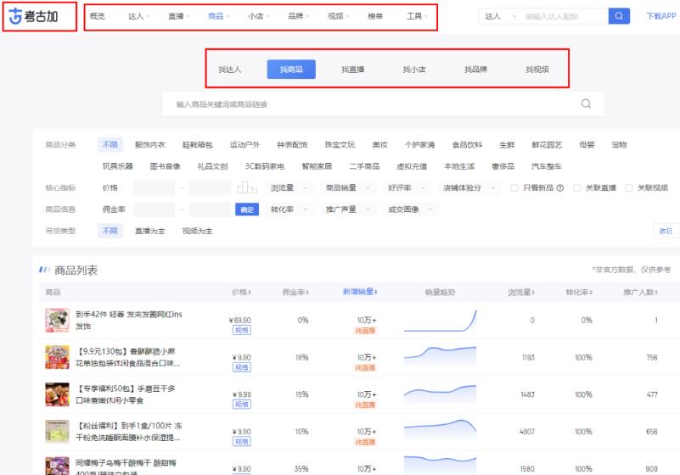This screenshot has width=680, height=475.
Task: Click the 考古加 logo icon
Action: pos(15,17)
